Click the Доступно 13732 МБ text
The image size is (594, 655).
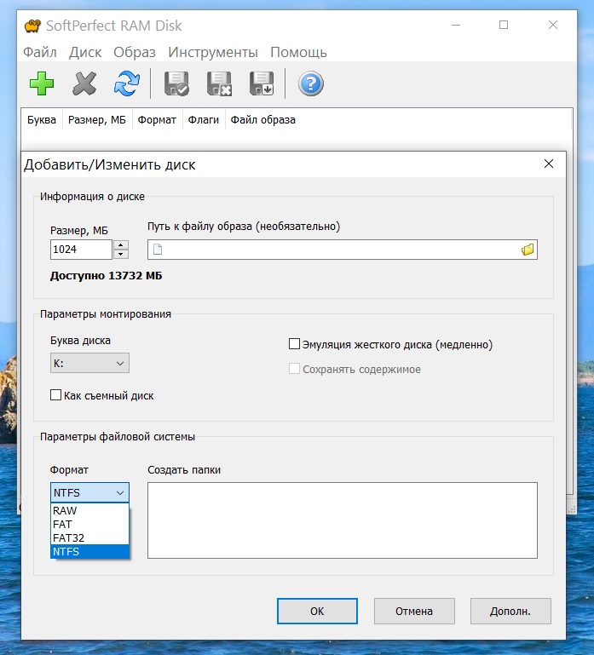pyautogui.click(x=107, y=276)
